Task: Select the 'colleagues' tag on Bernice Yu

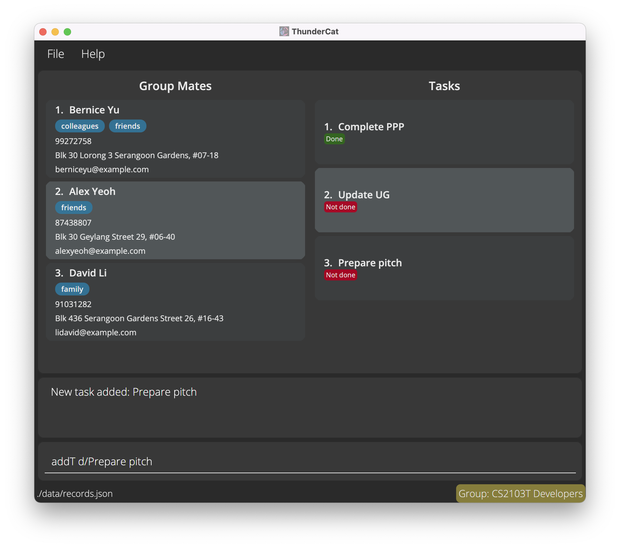Action: (x=79, y=126)
